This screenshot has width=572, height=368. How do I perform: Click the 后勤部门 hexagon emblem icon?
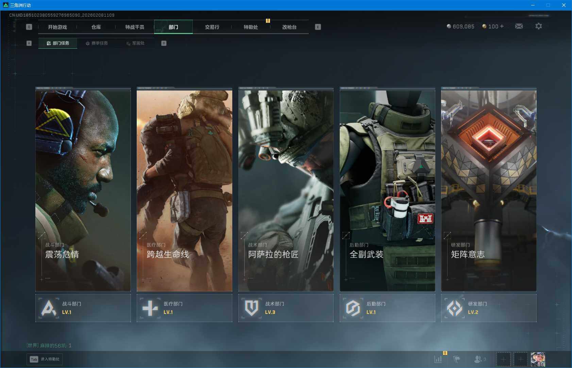[x=353, y=308]
